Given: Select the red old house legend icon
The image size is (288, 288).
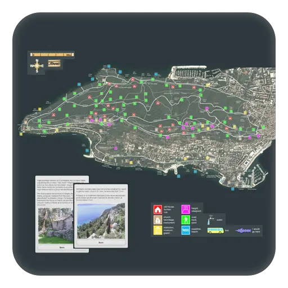Looking at the screenshot, I should [157, 209].
